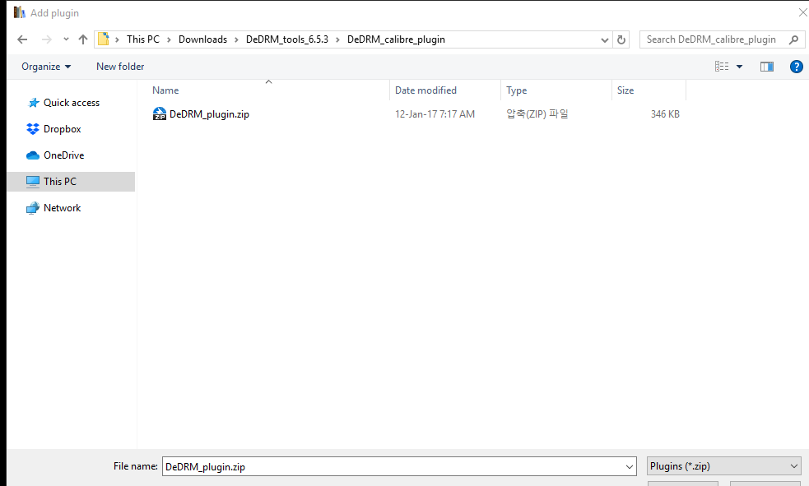Screen dimensions: 809x486
Task: Click the search magnifier icon
Action: [793, 39]
